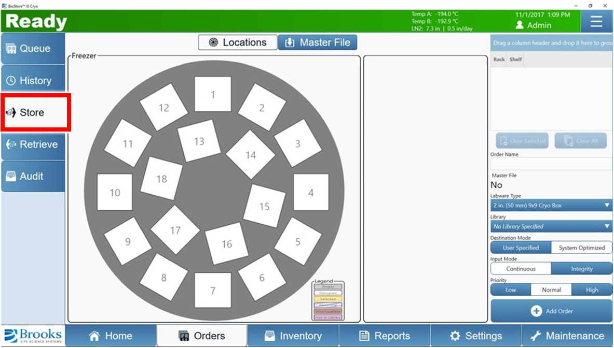Open the History sidebar tab
Image resolution: width=614 pixels, height=348 pixels.
pos(33,81)
